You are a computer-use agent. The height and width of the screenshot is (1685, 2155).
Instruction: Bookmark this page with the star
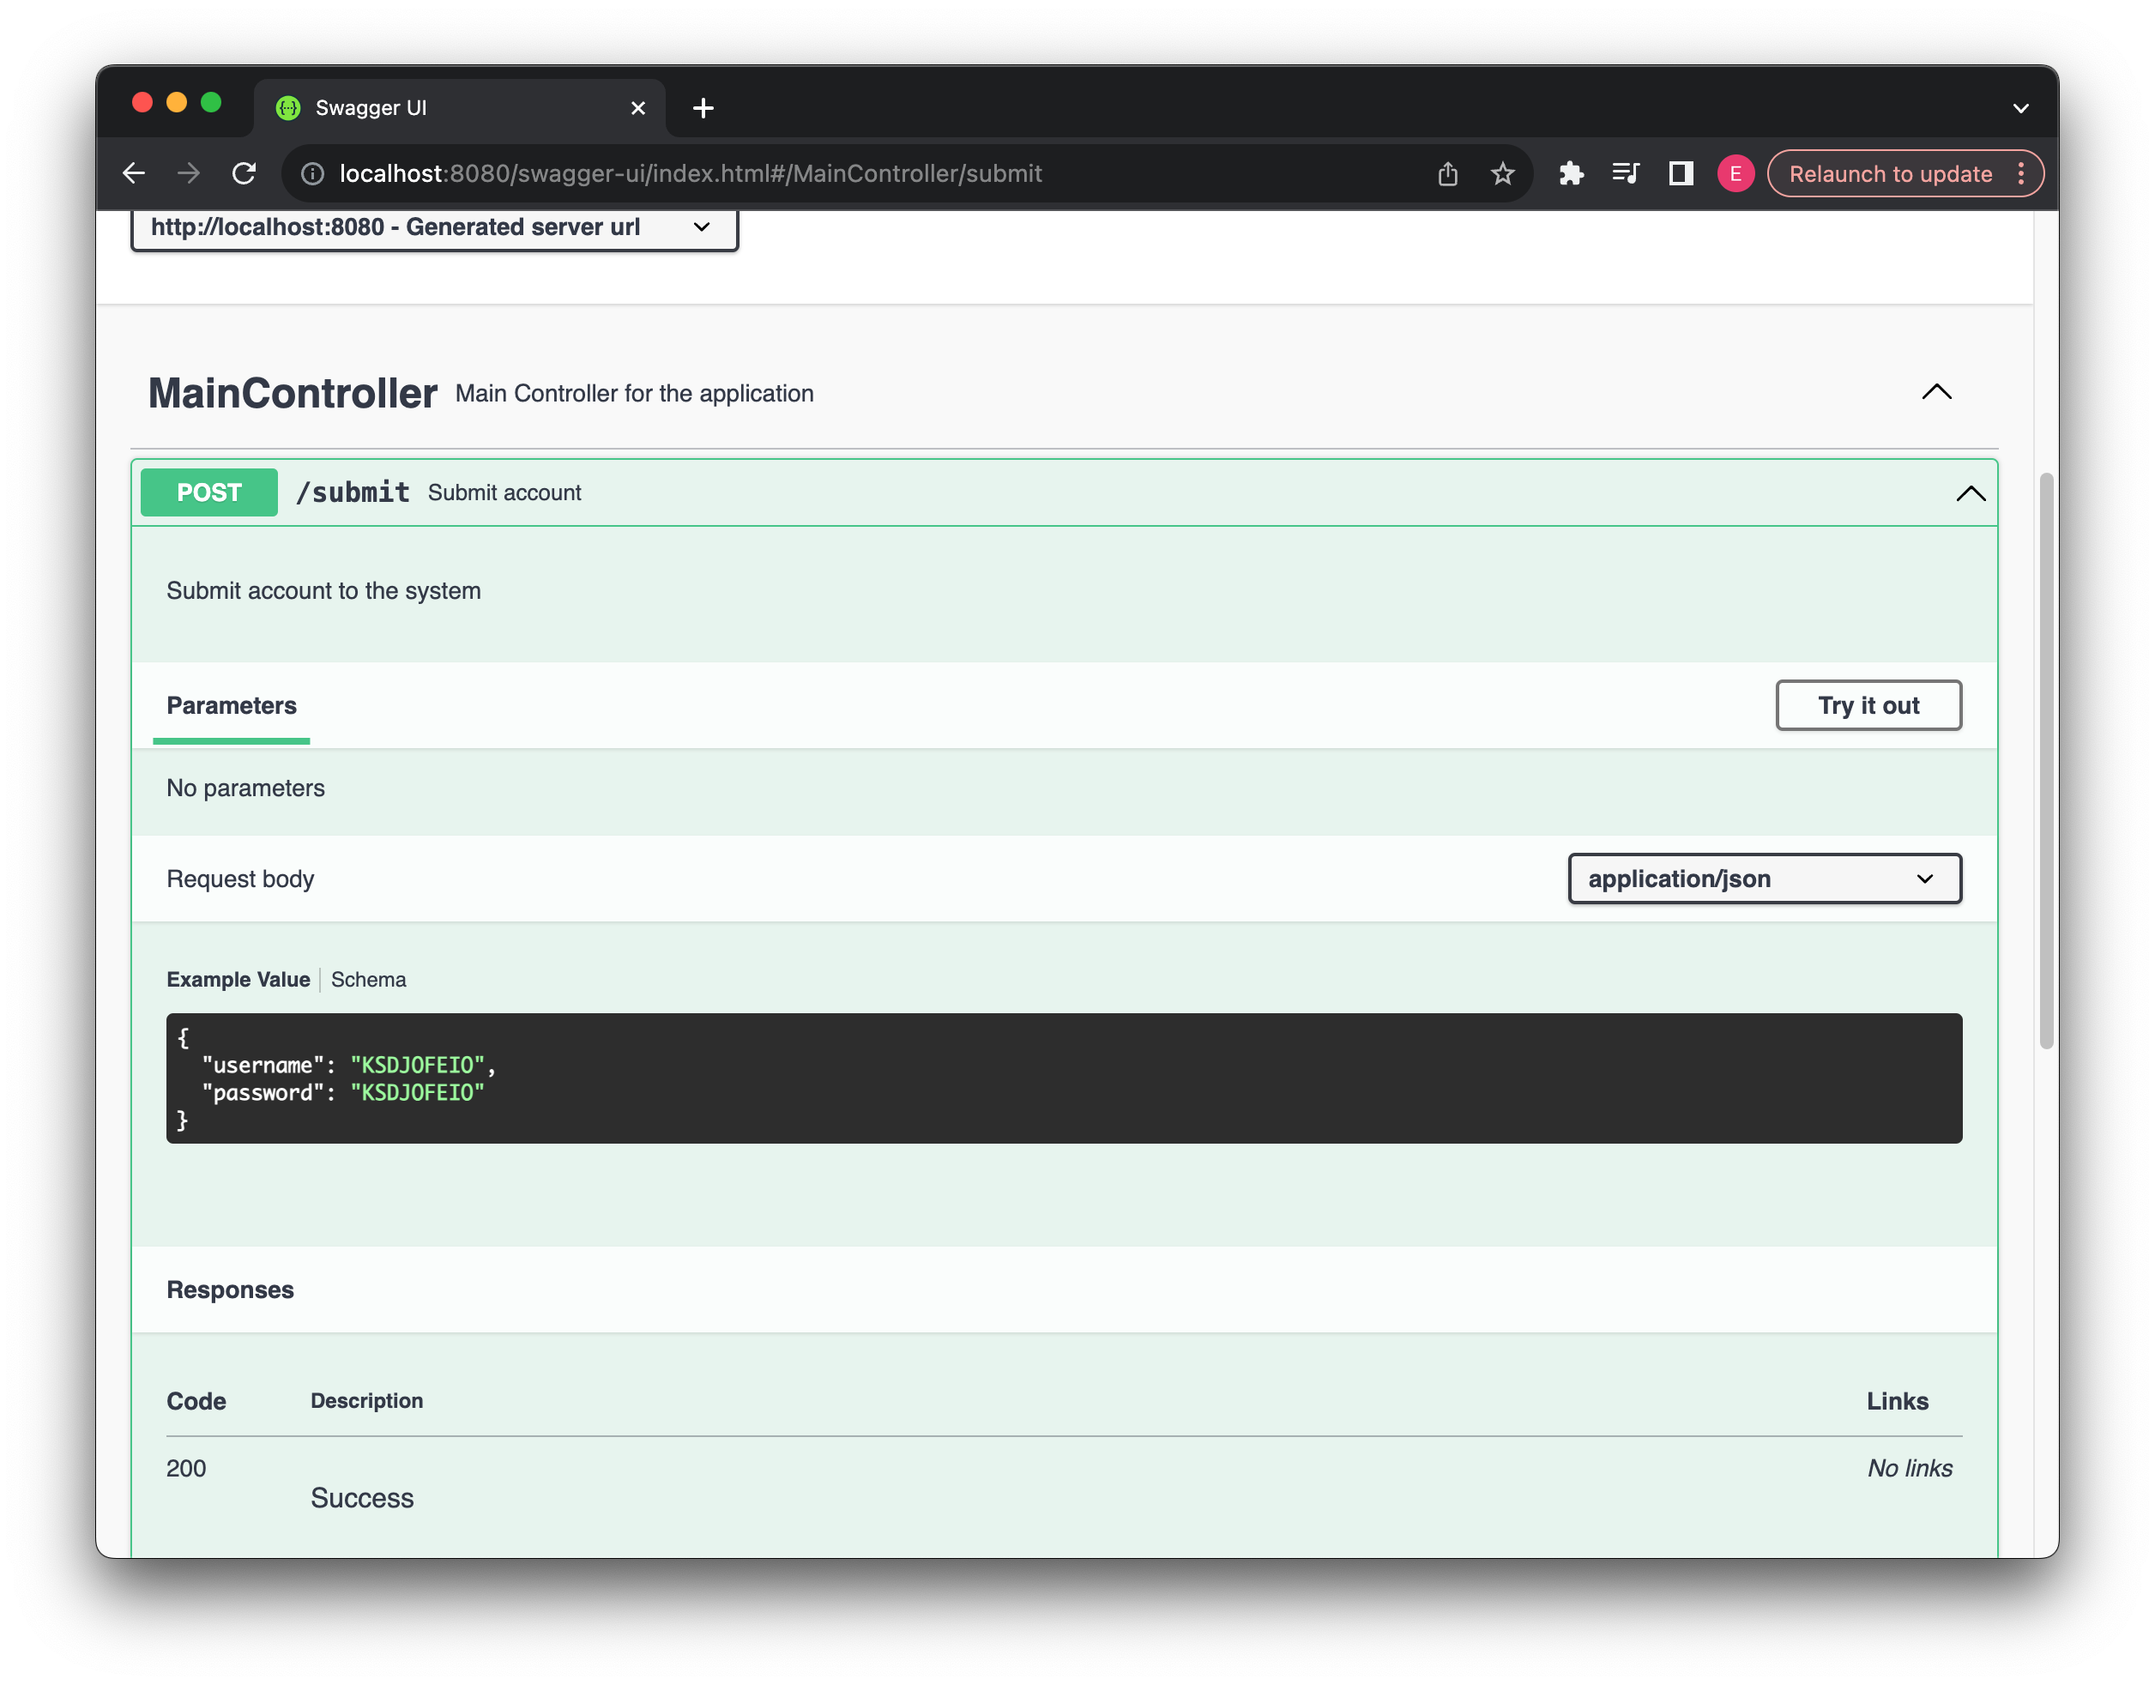coord(1502,173)
